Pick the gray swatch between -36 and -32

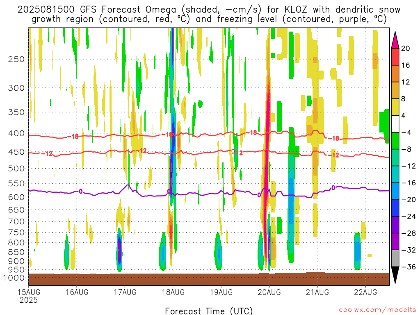point(395,258)
